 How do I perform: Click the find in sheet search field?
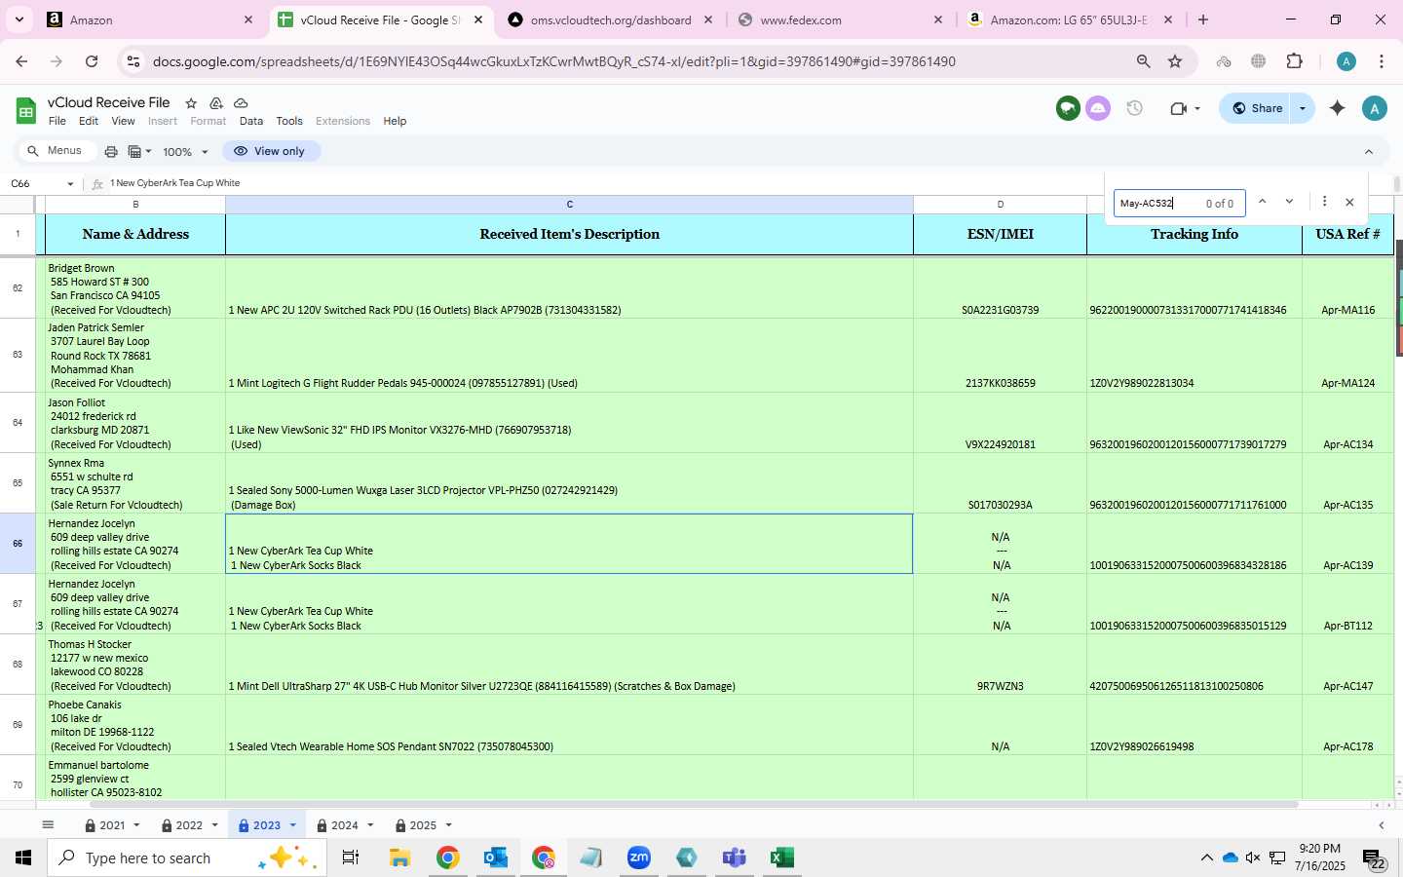[x=1179, y=203]
